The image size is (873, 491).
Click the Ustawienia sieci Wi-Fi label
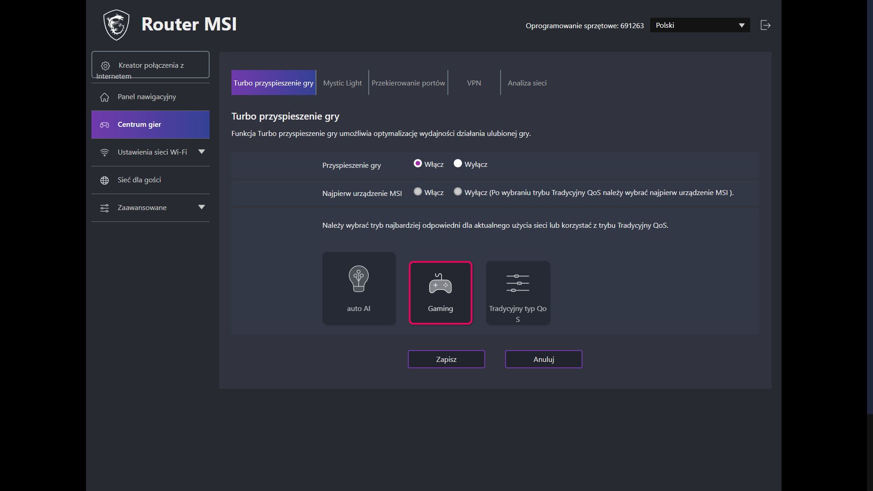152,152
